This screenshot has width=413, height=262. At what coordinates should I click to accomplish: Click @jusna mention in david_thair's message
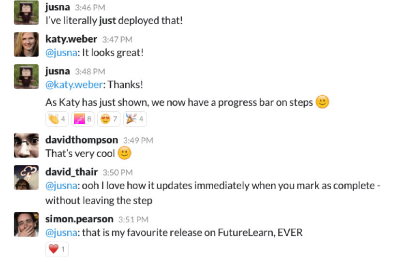(x=61, y=185)
